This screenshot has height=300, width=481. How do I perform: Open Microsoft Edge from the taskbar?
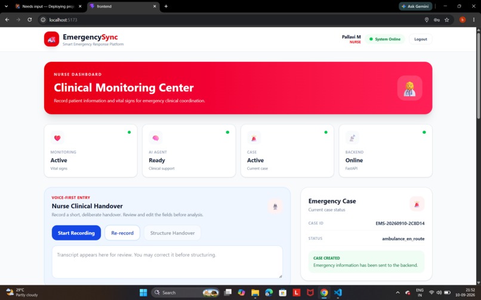pos(269,293)
